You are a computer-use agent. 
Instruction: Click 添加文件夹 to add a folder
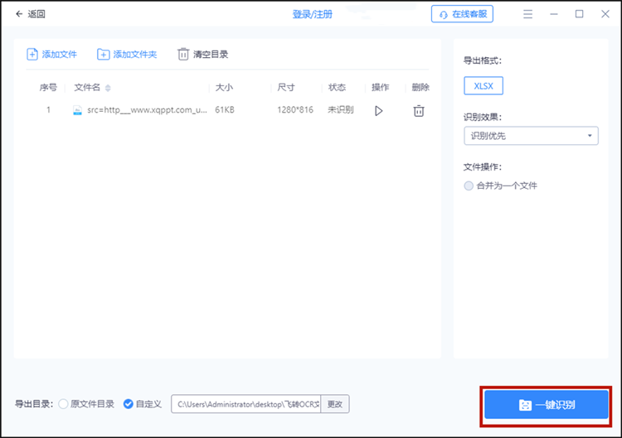click(127, 55)
